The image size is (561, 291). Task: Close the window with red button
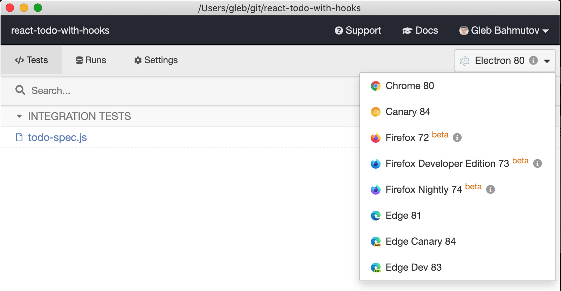[x=10, y=8]
